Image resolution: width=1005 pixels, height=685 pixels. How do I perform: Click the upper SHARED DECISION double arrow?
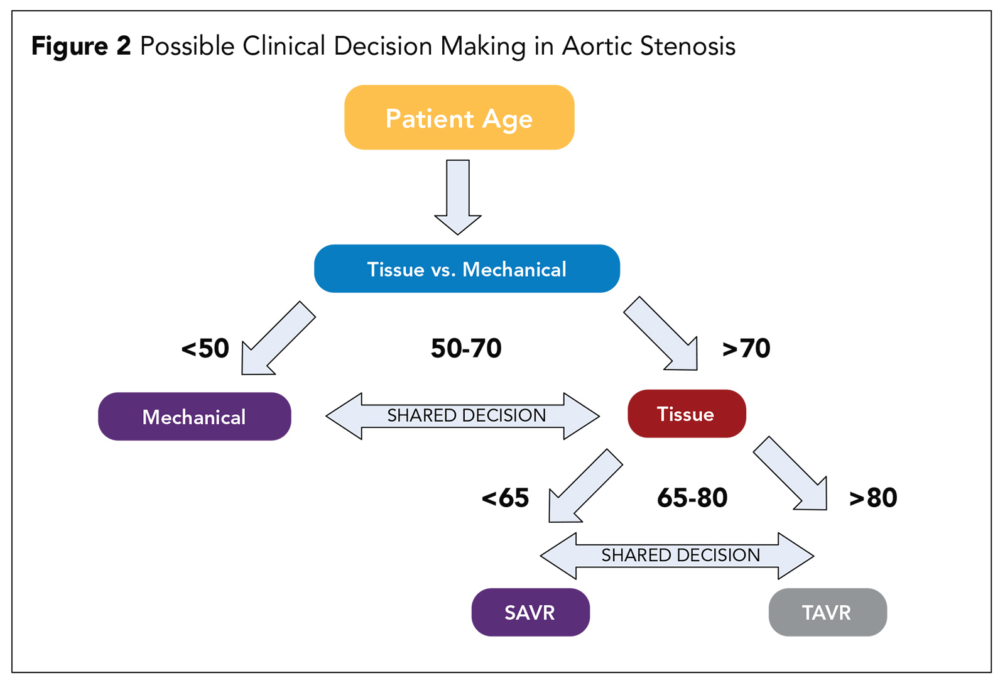click(463, 416)
